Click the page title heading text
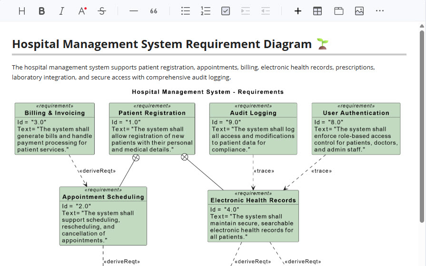The height and width of the screenshot is (266, 426). click(162, 44)
